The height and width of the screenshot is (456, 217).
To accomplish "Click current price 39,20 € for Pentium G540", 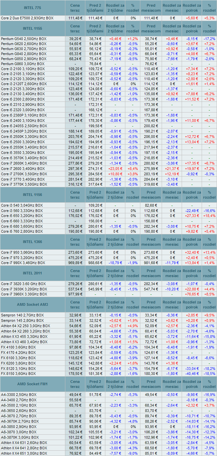I will pyautogui.click(x=75, y=39).
